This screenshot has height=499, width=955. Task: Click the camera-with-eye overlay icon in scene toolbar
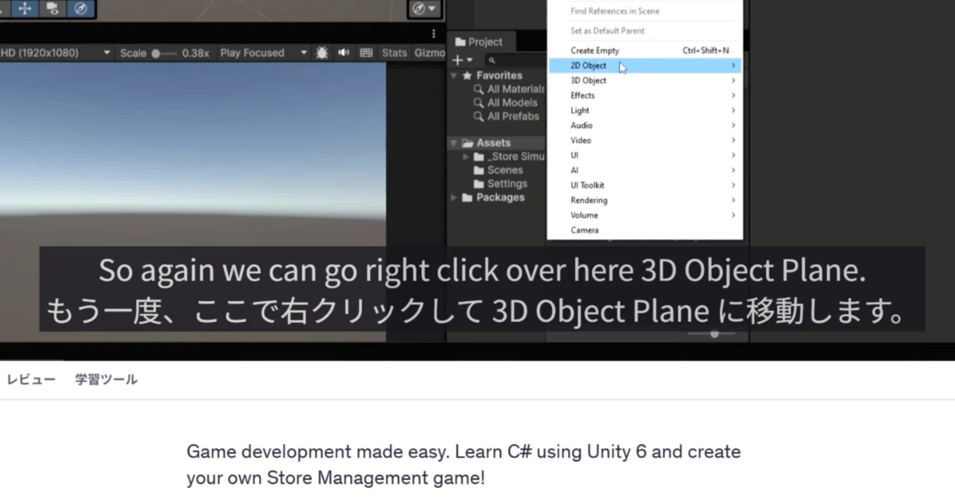[52, 8]
